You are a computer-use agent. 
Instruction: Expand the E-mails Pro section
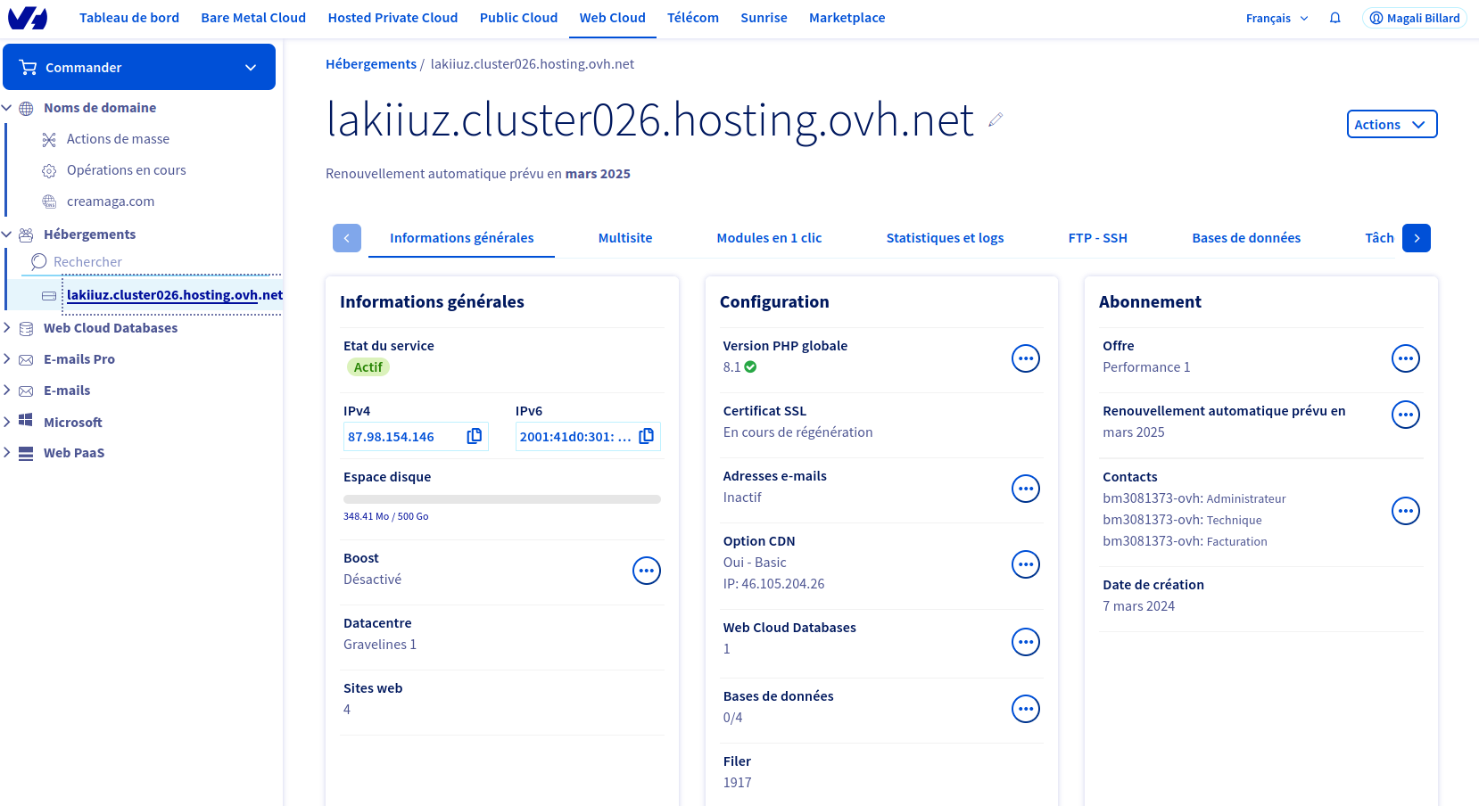[7, 359]
